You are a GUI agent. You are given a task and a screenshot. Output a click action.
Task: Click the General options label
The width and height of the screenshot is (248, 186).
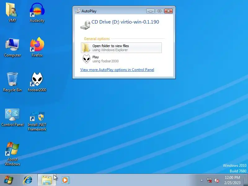tap(97, 39)
